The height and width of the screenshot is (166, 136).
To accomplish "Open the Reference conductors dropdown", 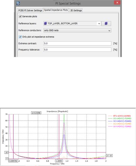I will tap(77, 30).
